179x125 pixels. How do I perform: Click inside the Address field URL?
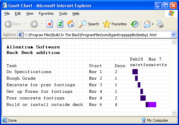click(x=90, y=35)
